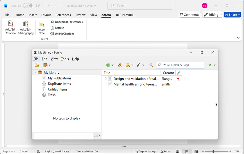
Task: Click New Collection icon in Zotero
Action: coord(37,65)
